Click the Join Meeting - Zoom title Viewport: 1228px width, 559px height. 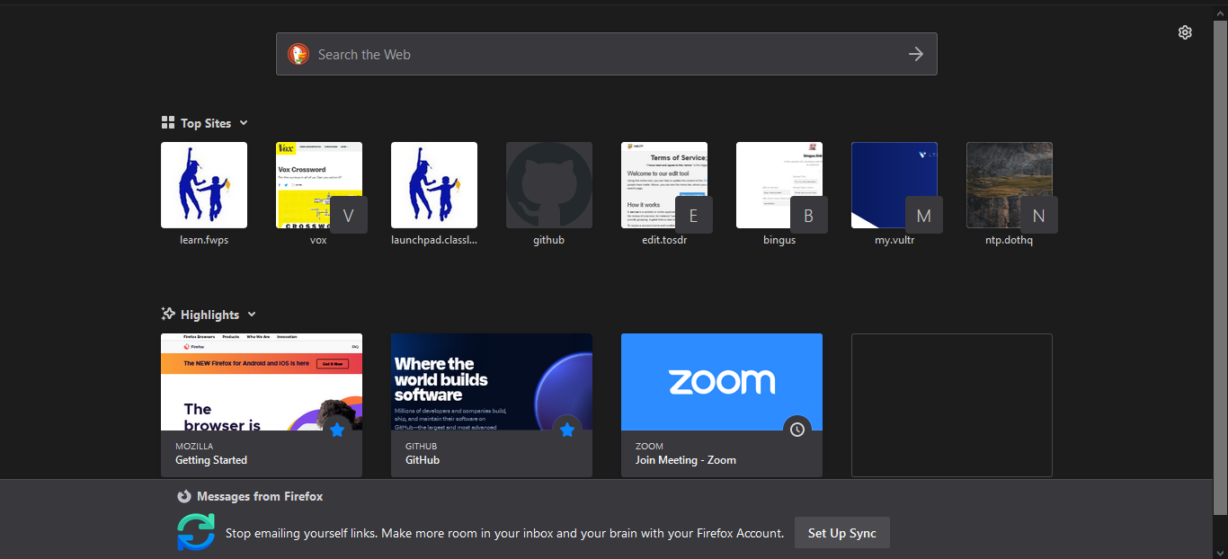[x=686, y=460]
